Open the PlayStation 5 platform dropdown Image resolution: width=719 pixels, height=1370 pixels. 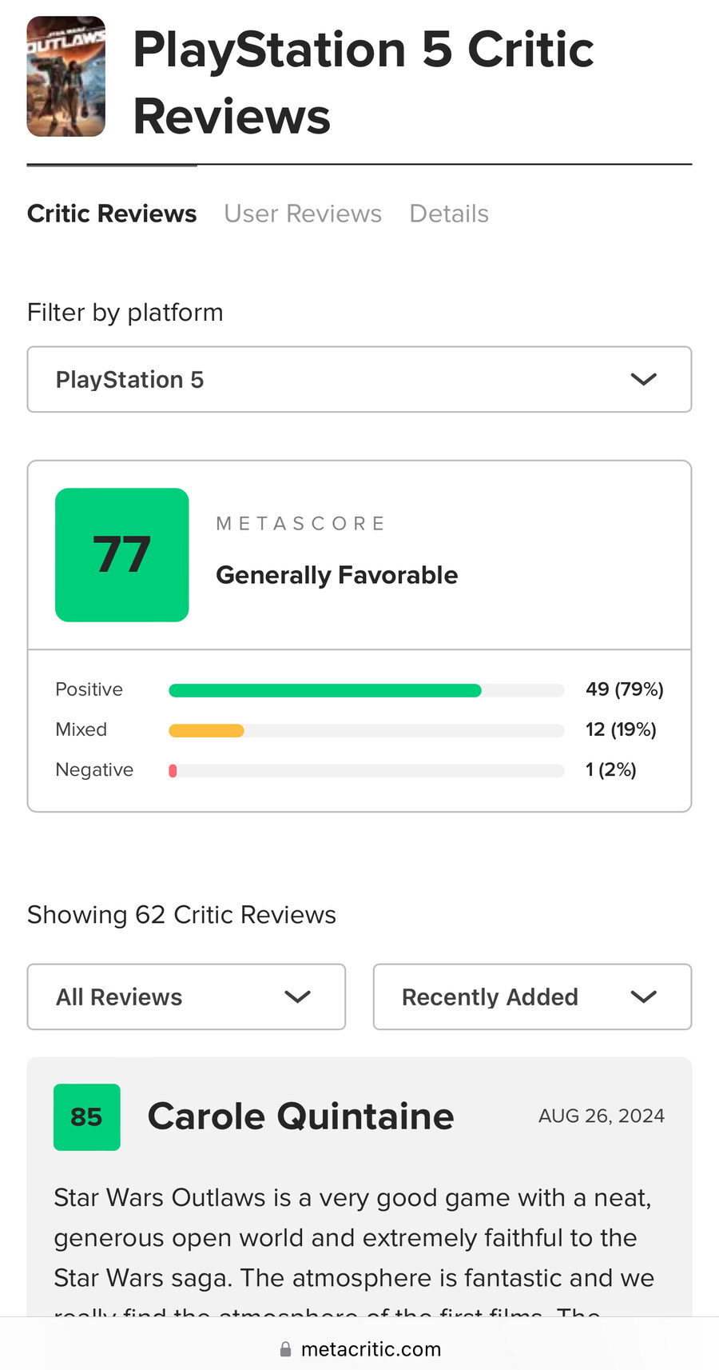point(359,379)
